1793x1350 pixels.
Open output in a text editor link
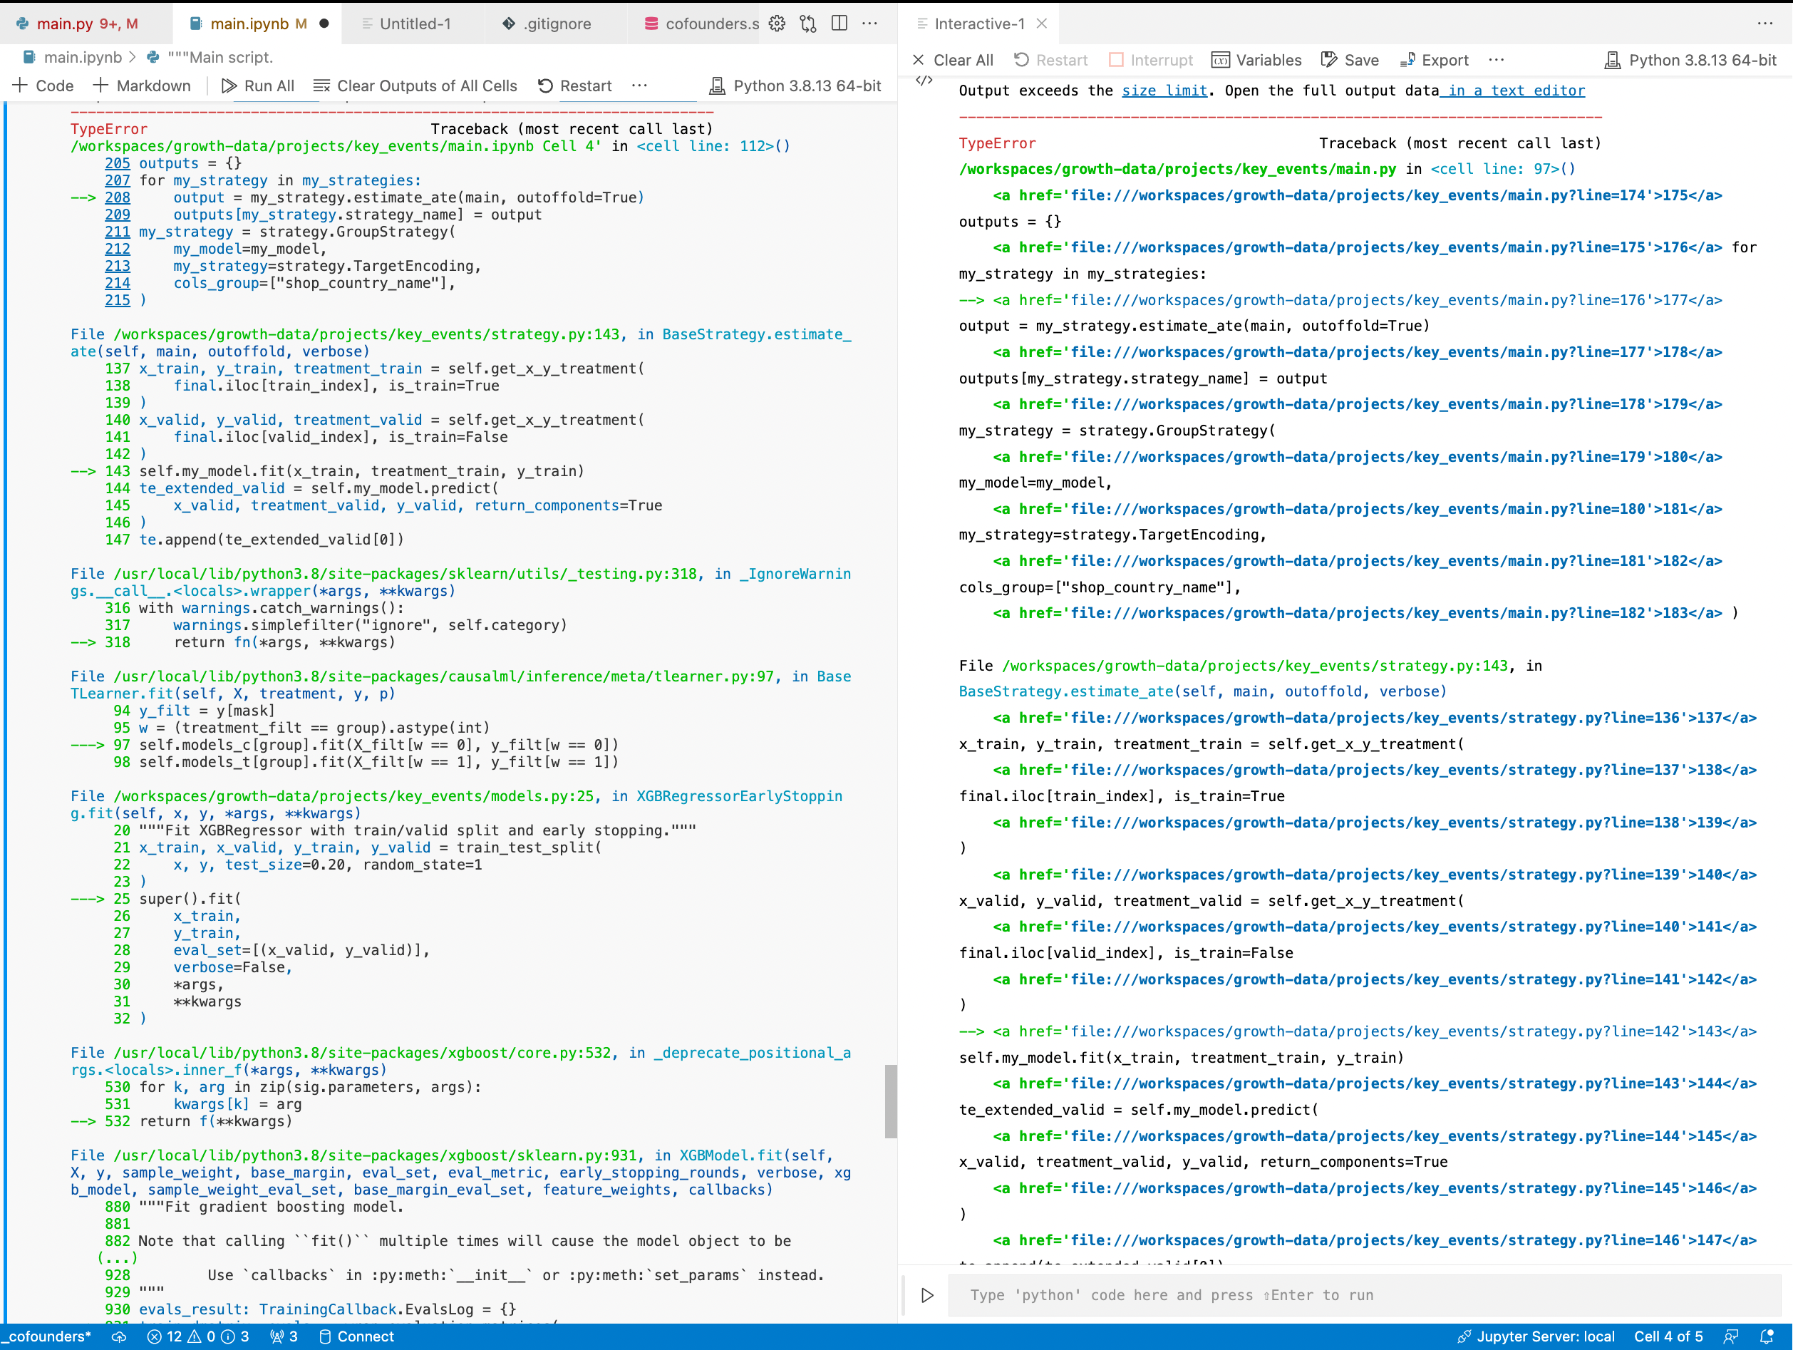tap(1512, 90)
